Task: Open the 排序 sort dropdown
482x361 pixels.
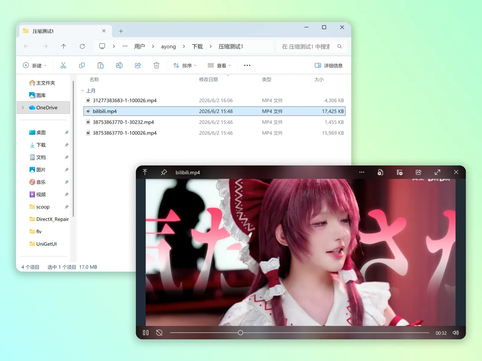Action: click(x=185, y=66)
